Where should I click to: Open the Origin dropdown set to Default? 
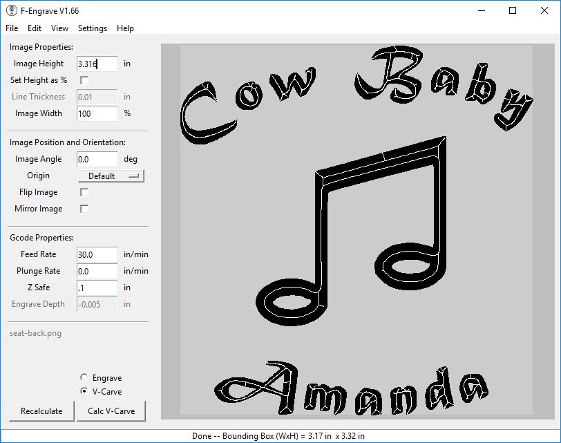(x=111, y=176)
